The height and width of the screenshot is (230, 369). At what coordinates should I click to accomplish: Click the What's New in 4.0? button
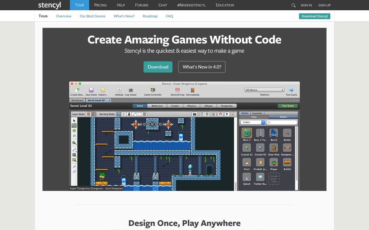[202, 67]
